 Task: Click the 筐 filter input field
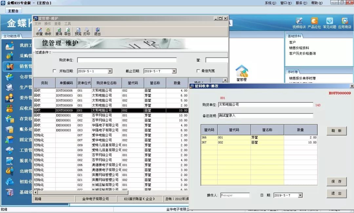(217, 60)
